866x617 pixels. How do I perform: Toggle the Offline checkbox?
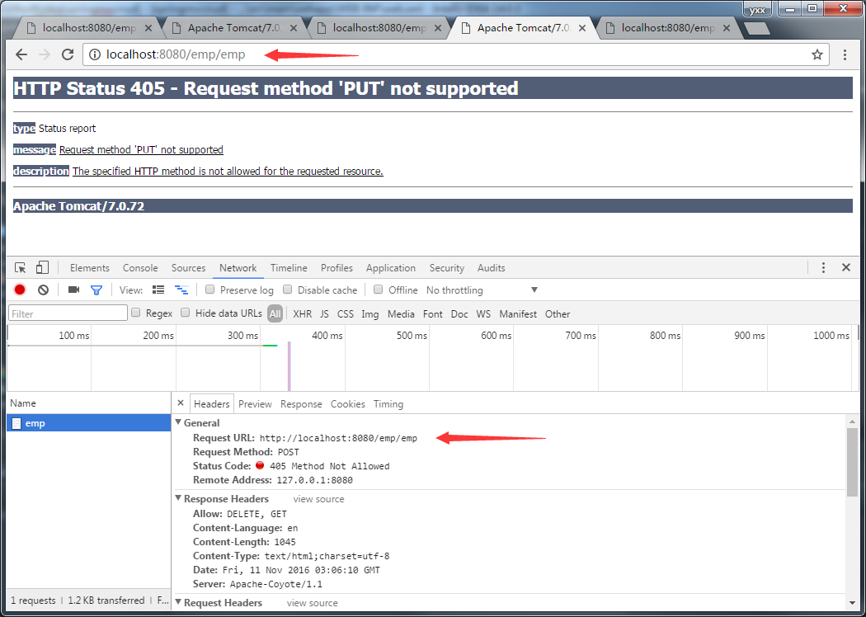pyautogui.click(x=379, y=290)
